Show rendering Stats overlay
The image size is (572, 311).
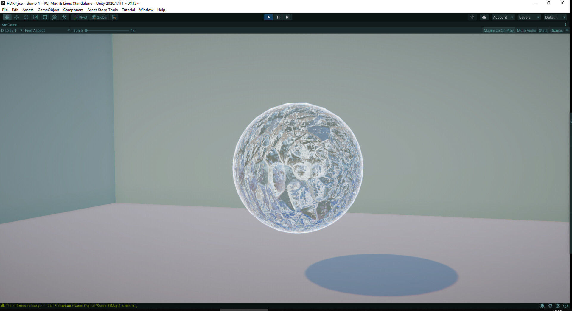[543, 30]
